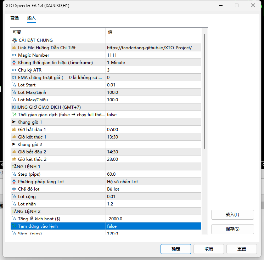Click the 值 column header
This screenshot has width=264, height=260.
[x=153, y=32]
